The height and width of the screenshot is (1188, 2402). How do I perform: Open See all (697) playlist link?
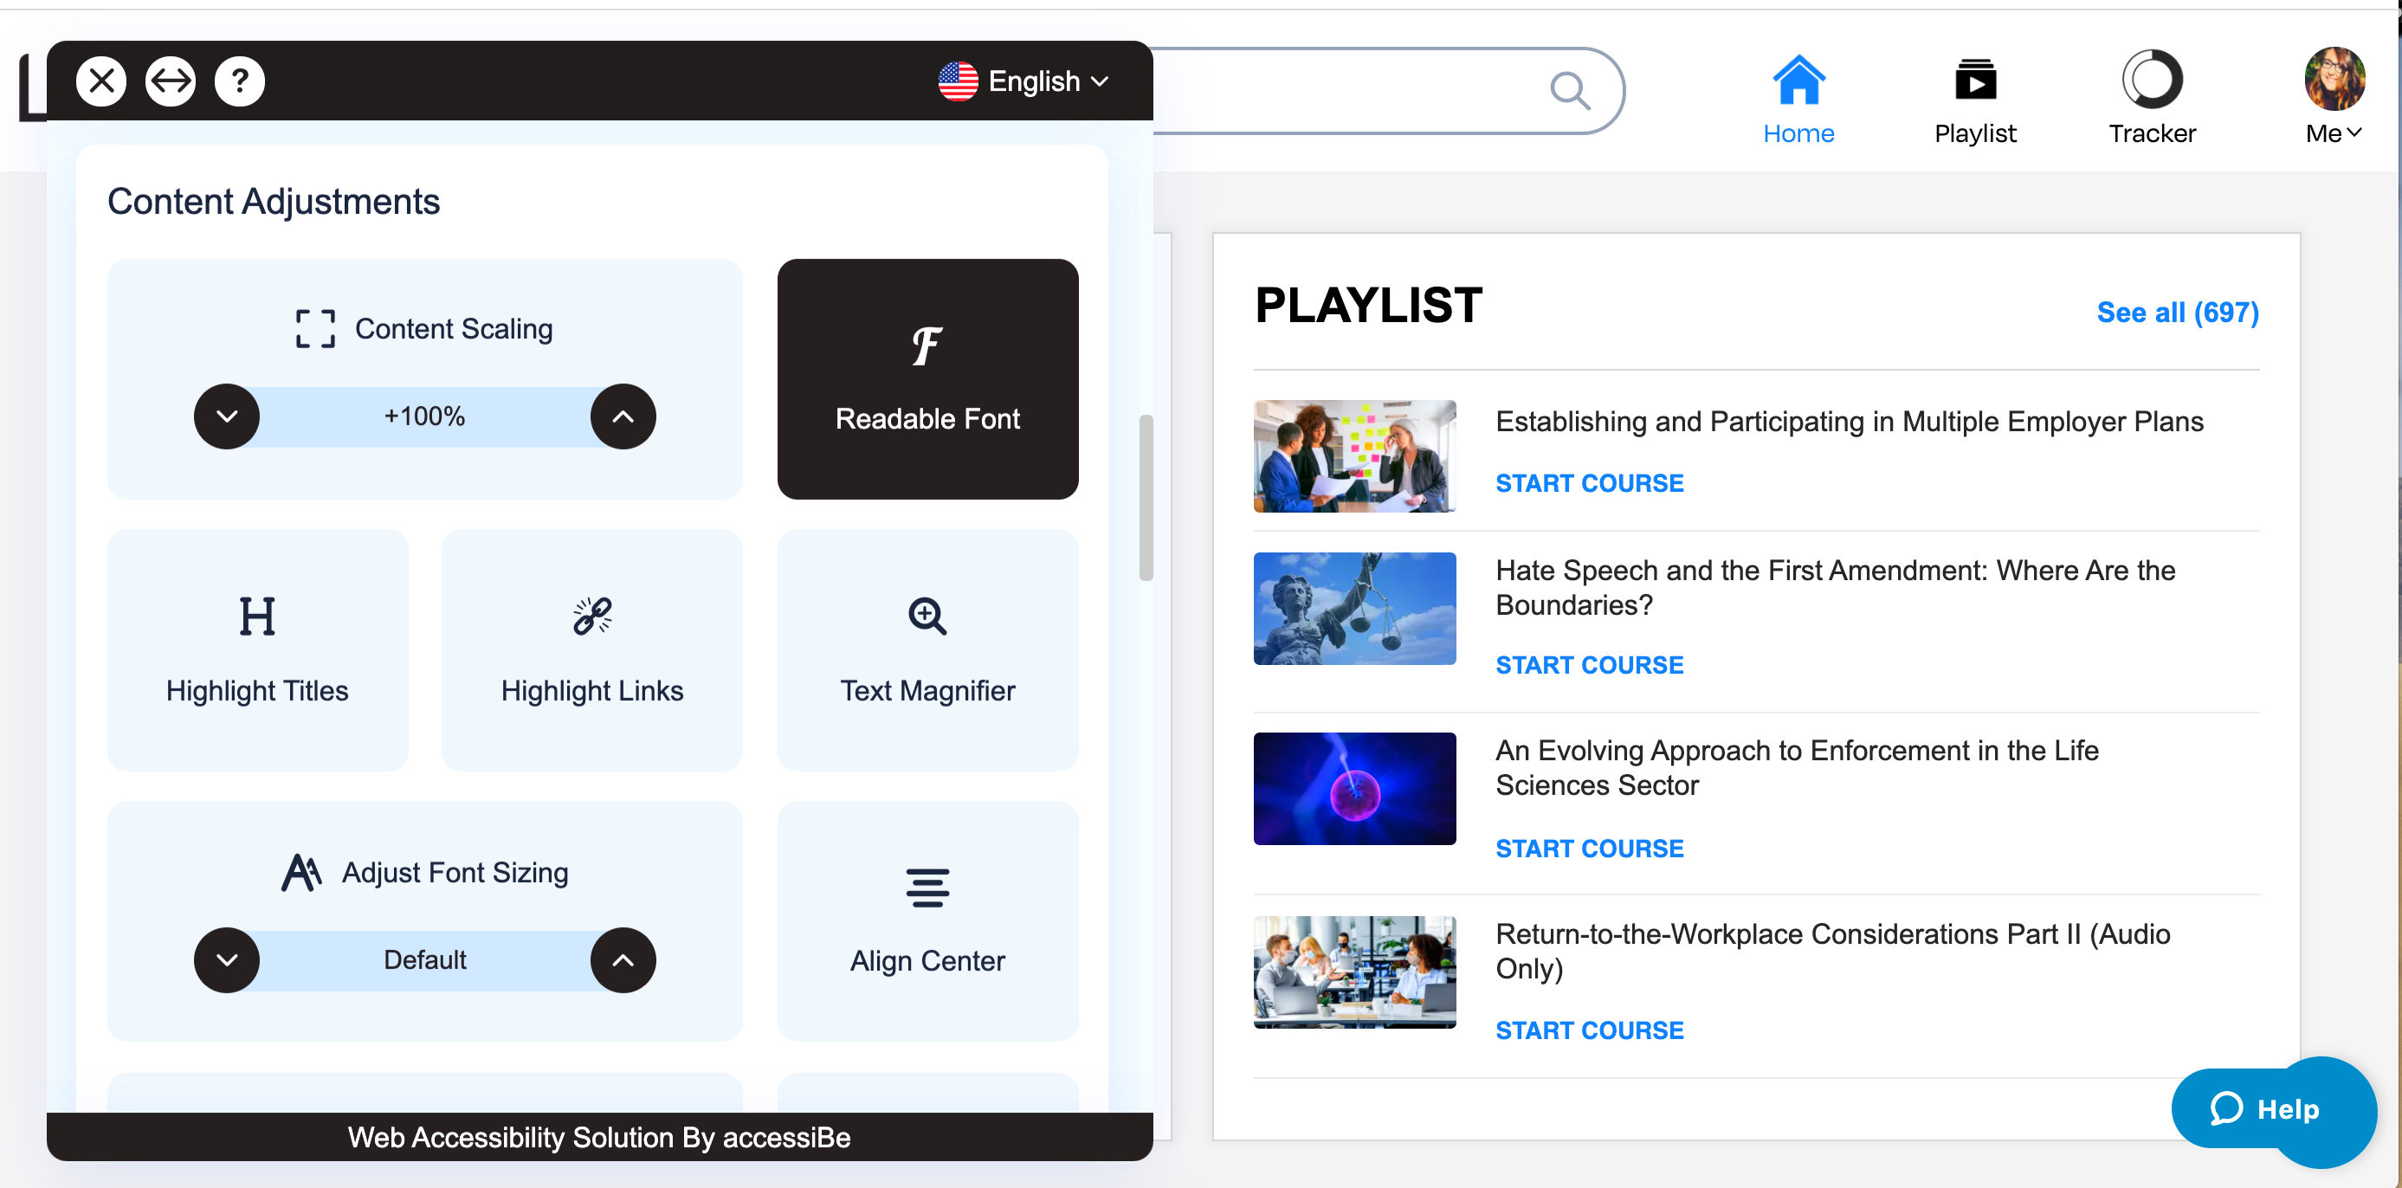point(2177,313)
